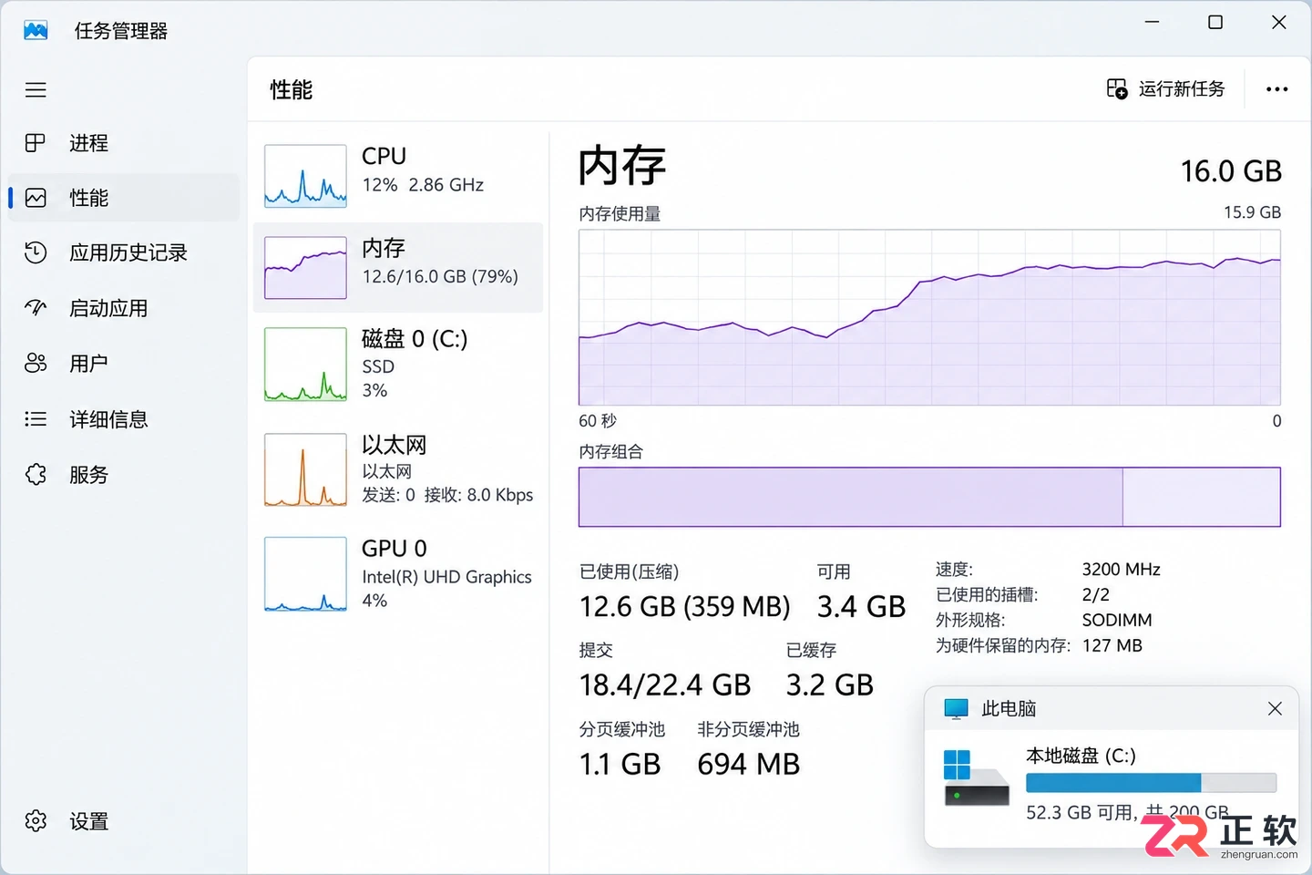Select the 磁盘 0 (C:) thumbnail graph
The image size is (1312, 875).
pyautogui.click(x=305, y=365)
